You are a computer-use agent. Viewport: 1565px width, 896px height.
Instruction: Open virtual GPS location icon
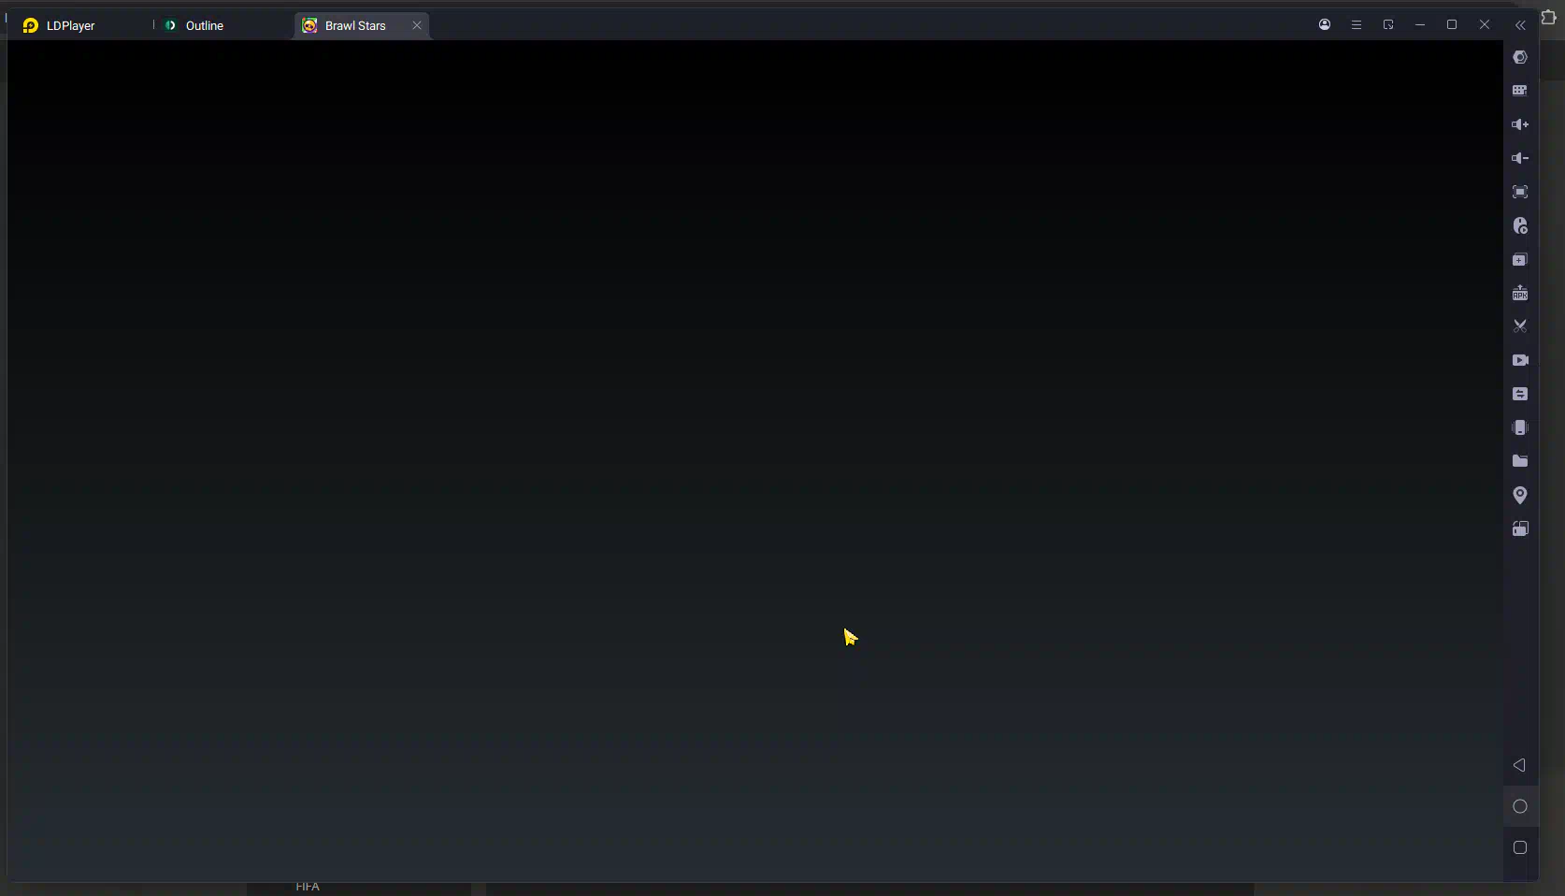click(1520, 495)
